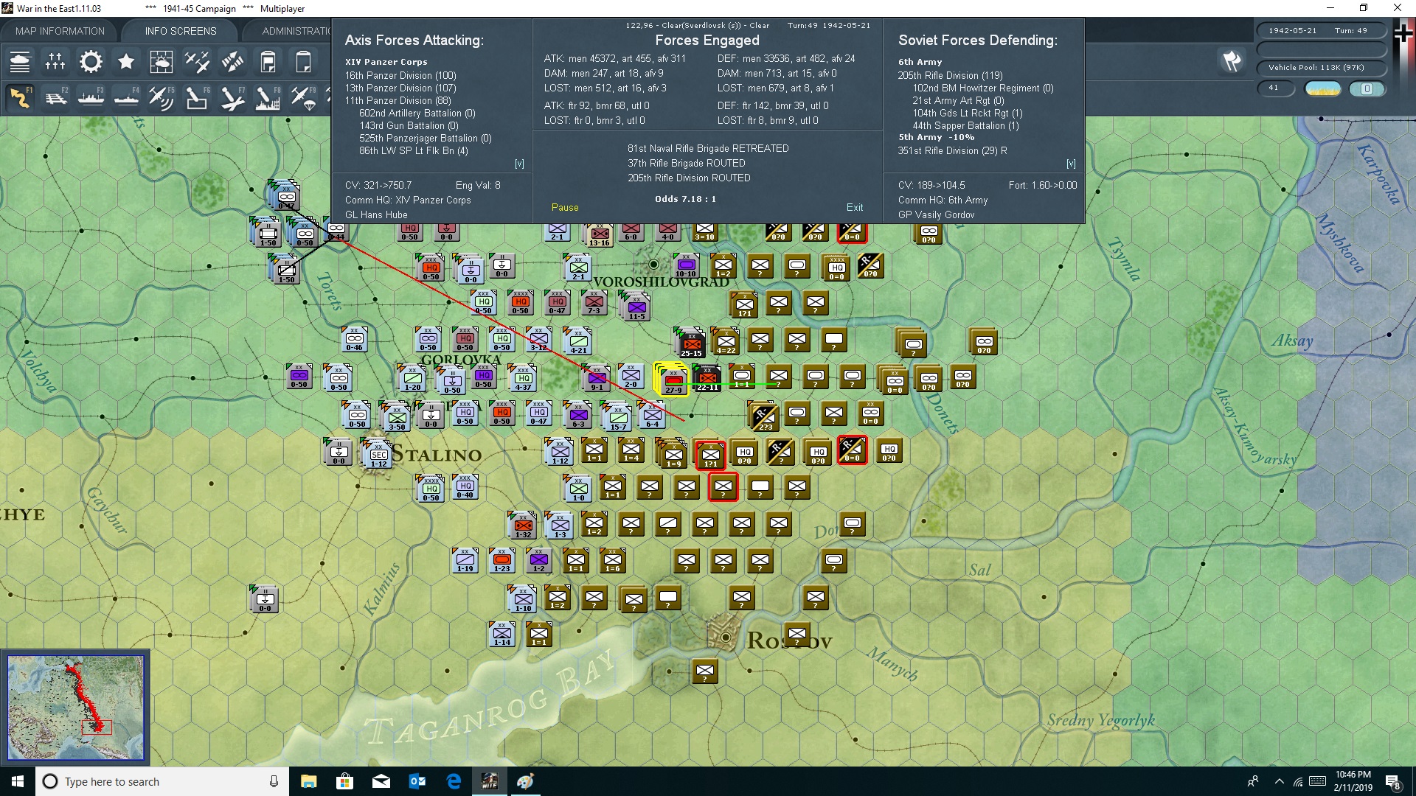Viewport: 1416px width, 796px height.
Task: Click the star victory screen icon
Action: (x=126, y=62)
